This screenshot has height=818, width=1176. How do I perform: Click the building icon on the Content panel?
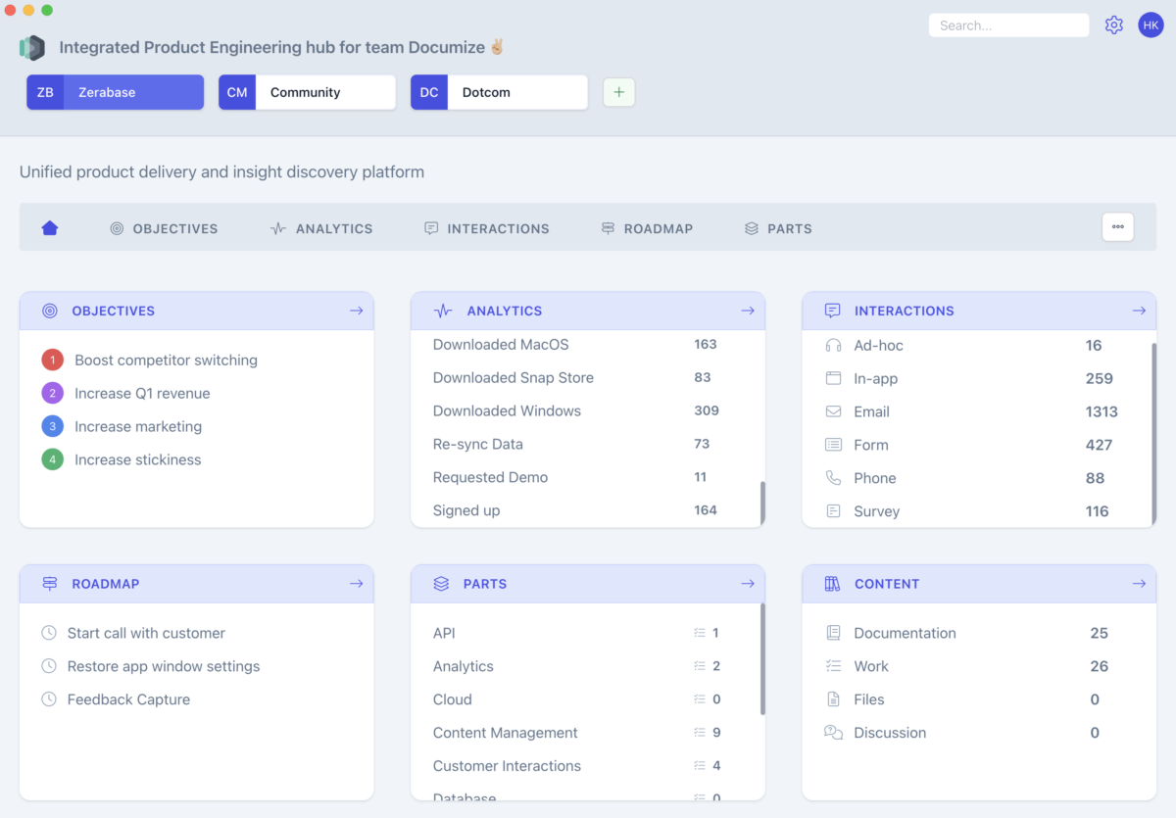(834, 583)
